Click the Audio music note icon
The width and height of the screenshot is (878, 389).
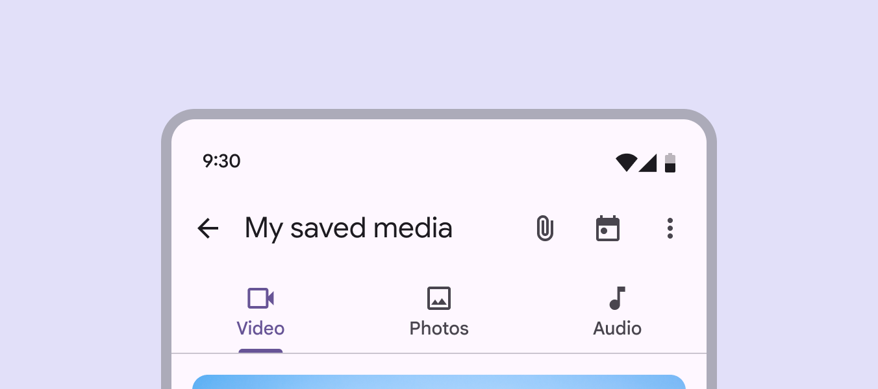coord(617,298)
